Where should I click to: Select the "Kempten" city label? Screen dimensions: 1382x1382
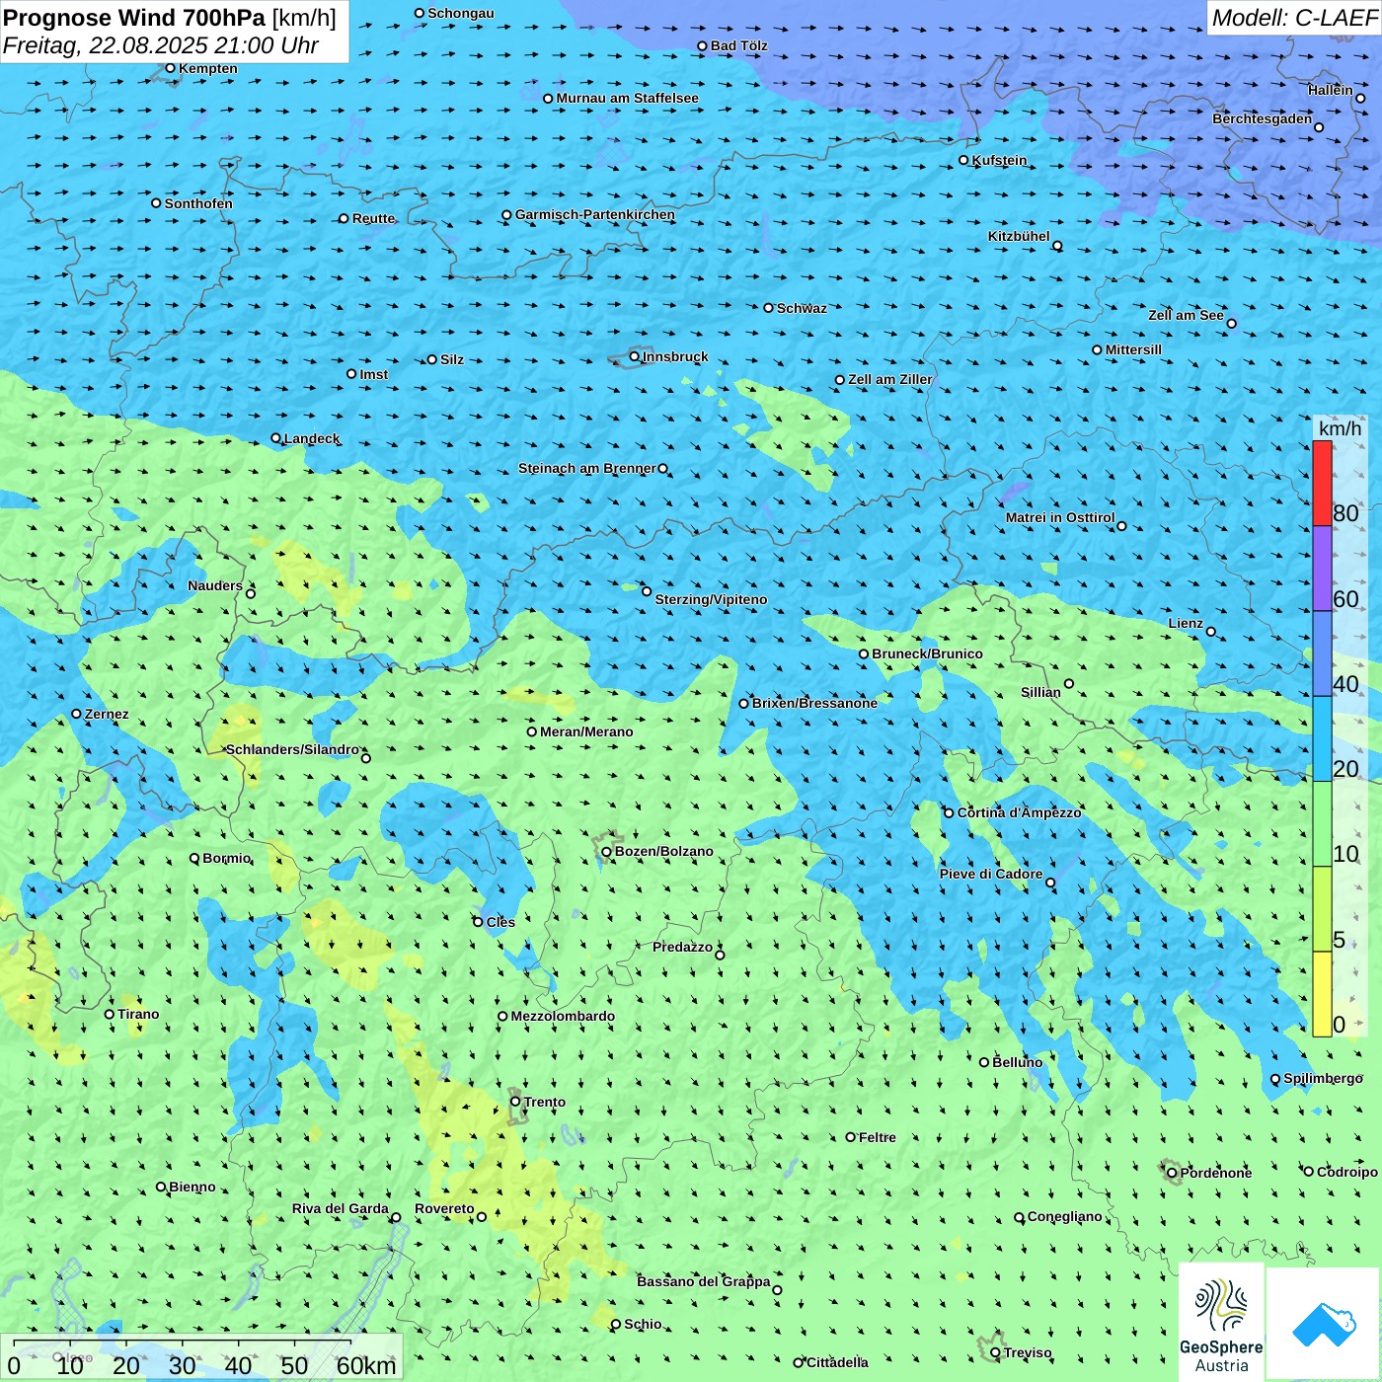(208, 68)
